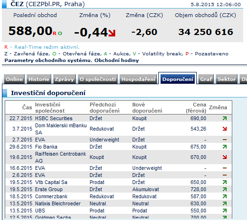Click the 587,00 fair price value
247x220 pixels.
click(x=198, y=196)
